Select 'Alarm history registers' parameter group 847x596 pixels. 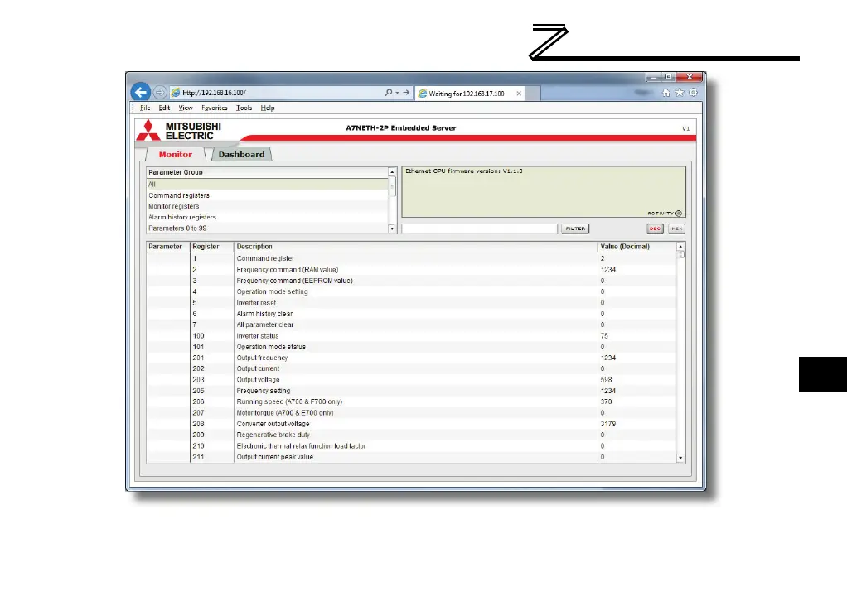[268, 218]
